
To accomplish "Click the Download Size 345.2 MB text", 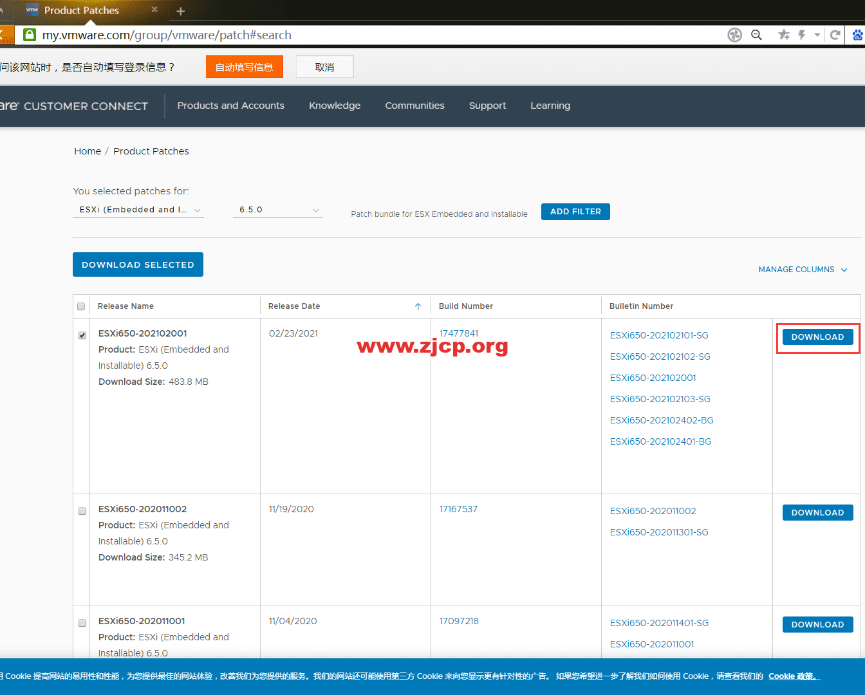I will 153,557.
